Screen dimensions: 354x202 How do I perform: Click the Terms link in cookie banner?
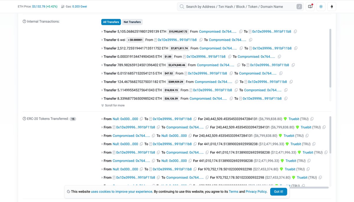point(233,191)
